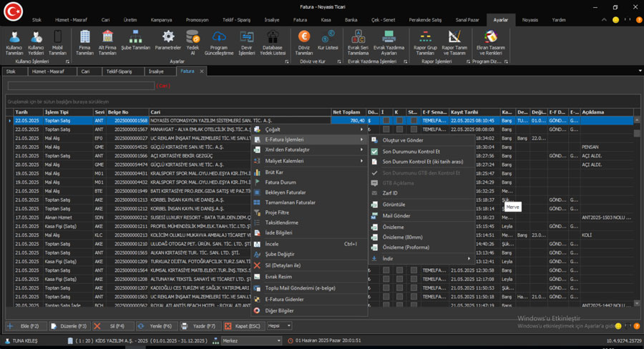Open the tab list dropdown arrow
This screenshot has width=644, height=349.
click(x=640, y=71)
